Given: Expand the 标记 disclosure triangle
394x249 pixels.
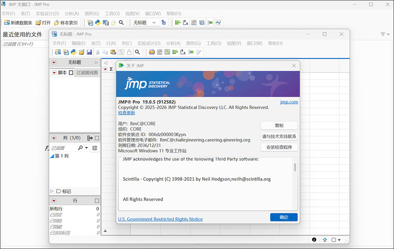Looking at the screenshot, I should (x=52, y=191).
